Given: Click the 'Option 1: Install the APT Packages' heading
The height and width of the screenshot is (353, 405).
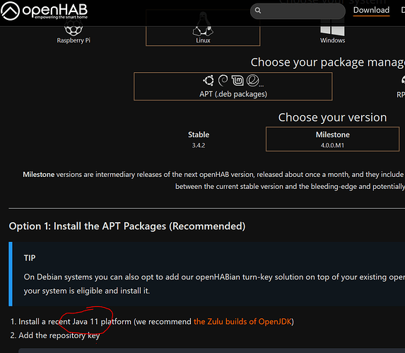Looking at the screenshot, I should 127,226.
